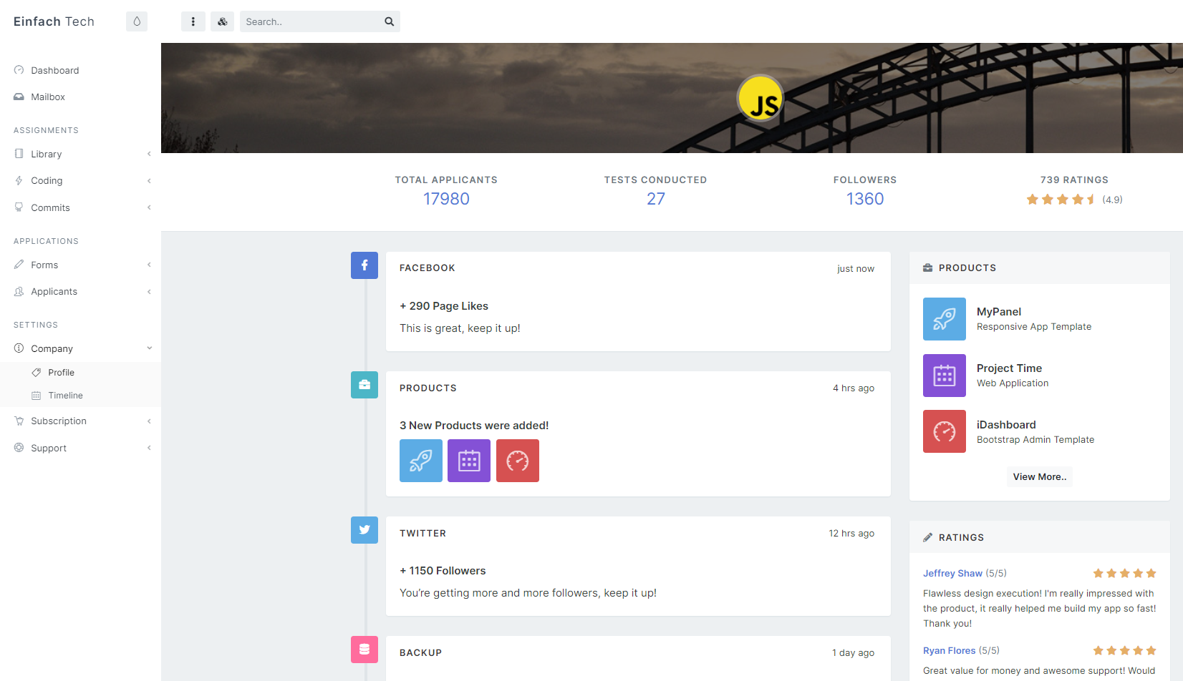Open MyPanel rocket icon in Products
Viewport: 1183px width, 681px height.
pos(945,319)
